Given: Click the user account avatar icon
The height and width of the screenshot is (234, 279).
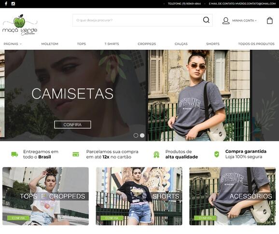Looking at the screenshot, I should (x=226, y=21).
